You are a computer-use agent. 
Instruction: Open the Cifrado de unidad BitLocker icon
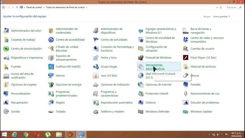point(51,49)
